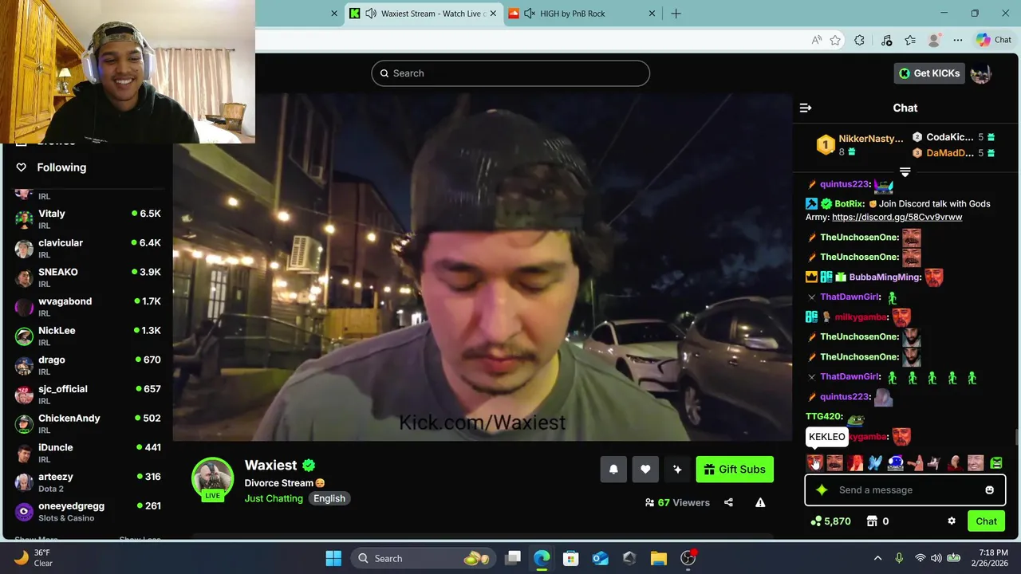Screen dimensions: 1021x574
Task: Focus the Send a message field
Action: 905,490
